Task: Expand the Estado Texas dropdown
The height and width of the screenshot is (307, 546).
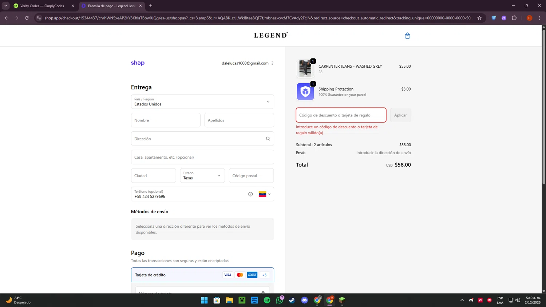Action: click(x=202, y=176)
